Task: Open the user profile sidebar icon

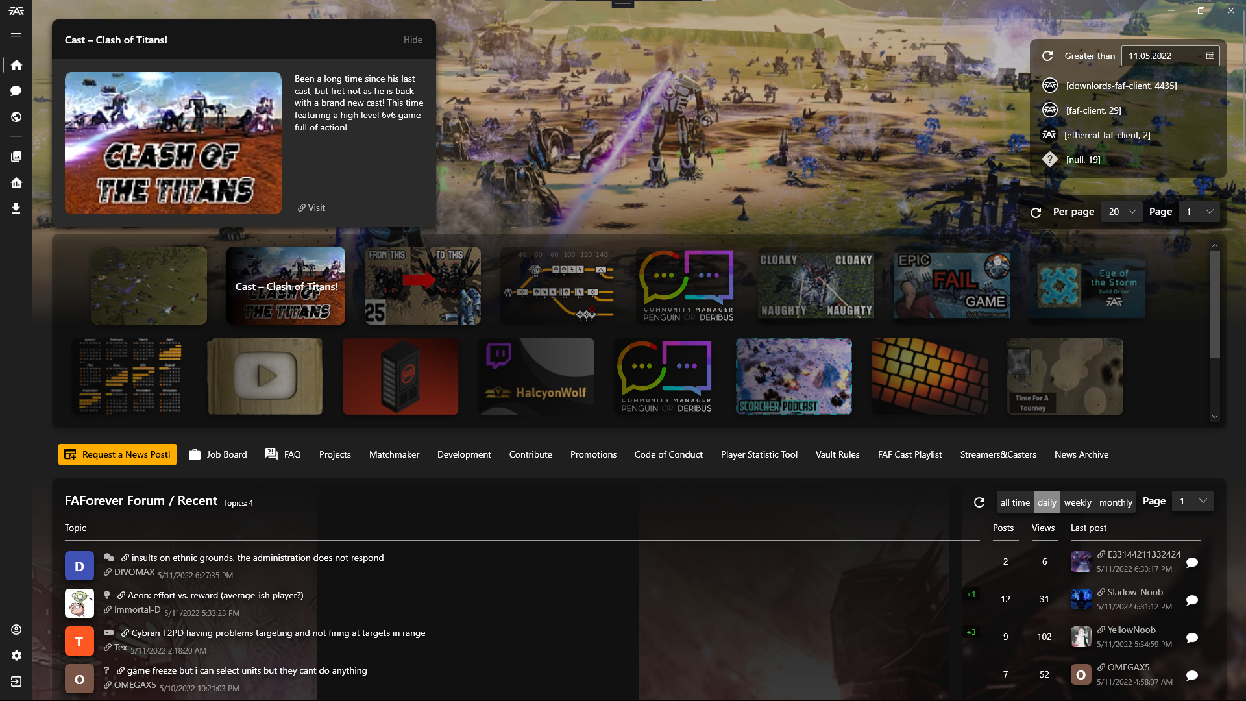Action: [16, 630]
